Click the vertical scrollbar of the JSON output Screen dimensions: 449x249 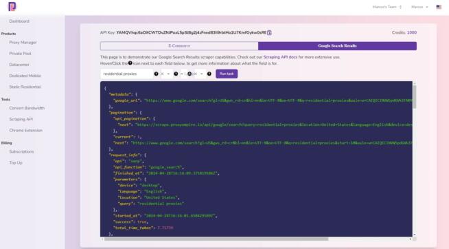point(415,97)
